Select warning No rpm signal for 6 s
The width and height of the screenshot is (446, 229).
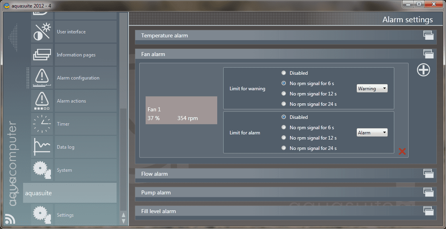284,83
